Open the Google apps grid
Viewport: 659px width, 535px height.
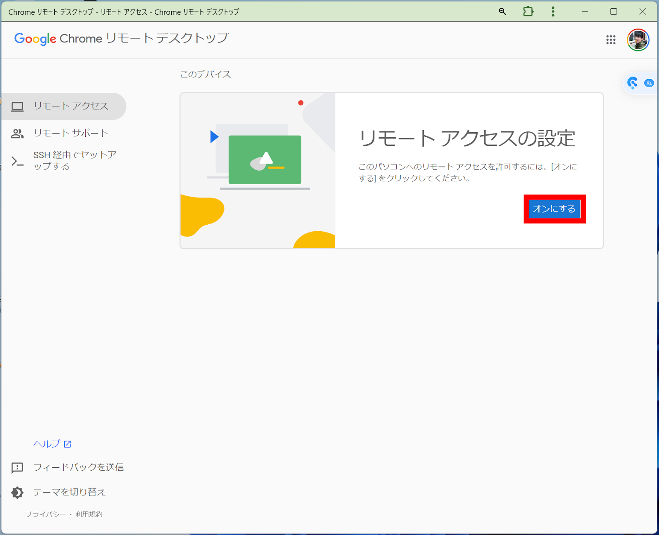click(611, 40)
